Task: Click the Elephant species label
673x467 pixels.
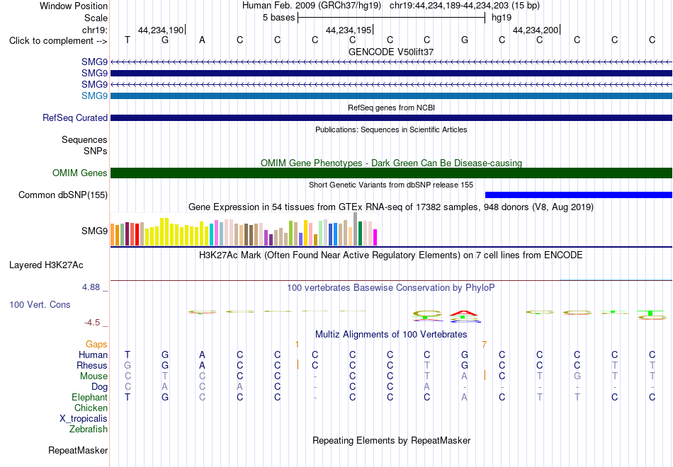Action: click(x=90, y=397)
